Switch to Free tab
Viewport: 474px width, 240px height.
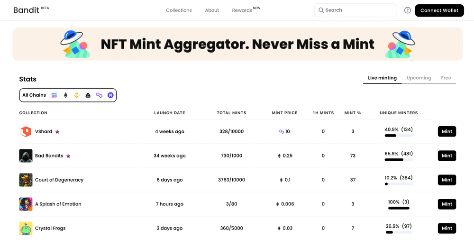point(446,78)
